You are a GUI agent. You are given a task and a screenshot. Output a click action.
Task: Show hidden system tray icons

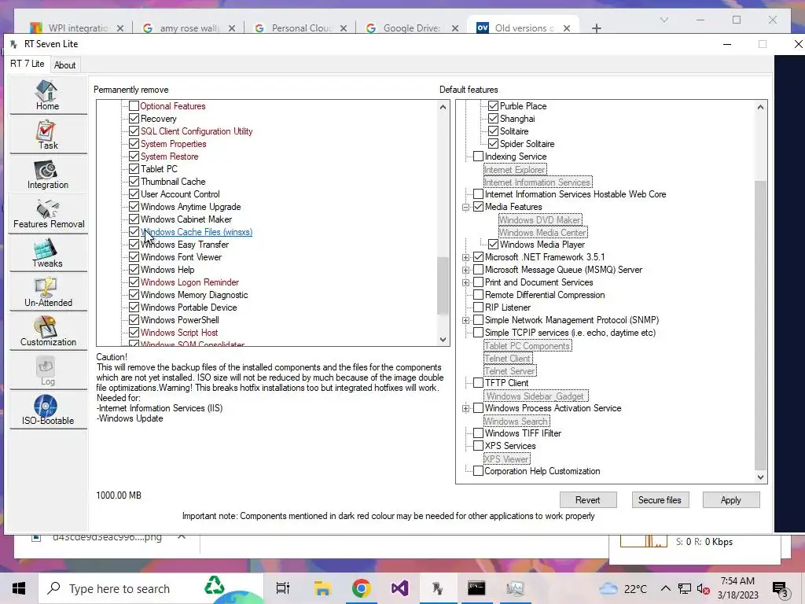pos(665,588)
